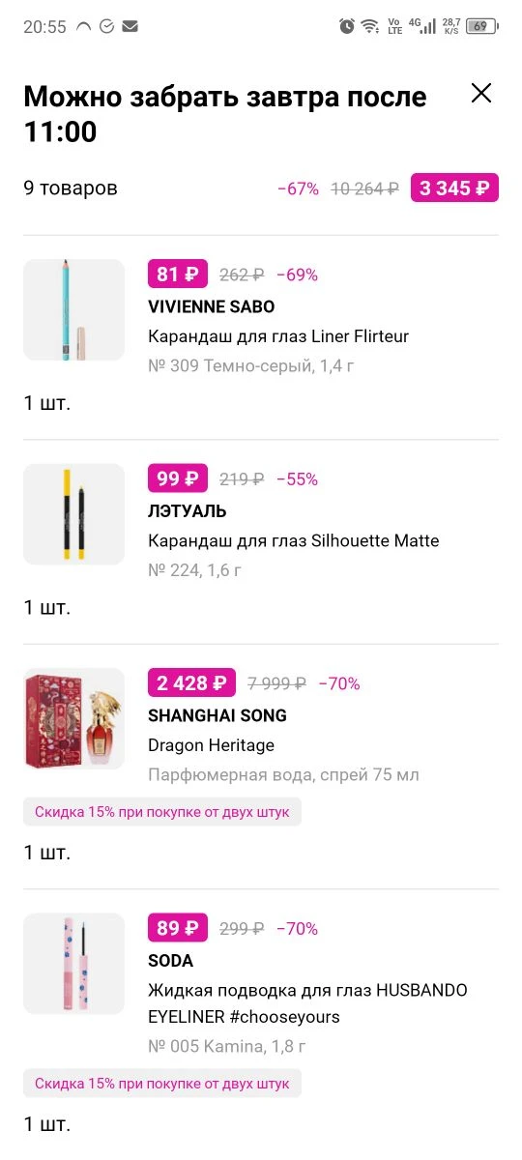Open Vivienne Sabo pencil product image

click(x=73, y=309)
